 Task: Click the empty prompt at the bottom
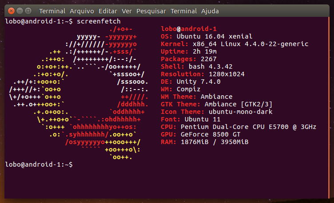[x=39, y=164]
